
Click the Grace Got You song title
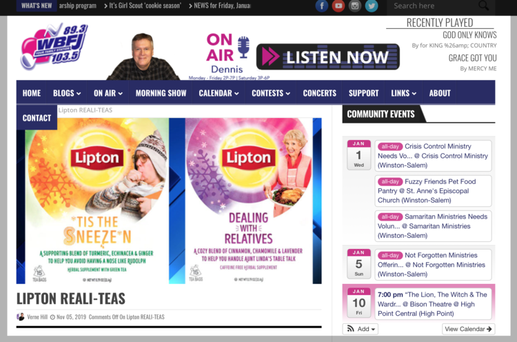pyautogui.click(x=472, y=58)
